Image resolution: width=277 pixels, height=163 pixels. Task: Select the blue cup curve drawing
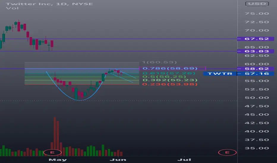click(x=80, y=100)
